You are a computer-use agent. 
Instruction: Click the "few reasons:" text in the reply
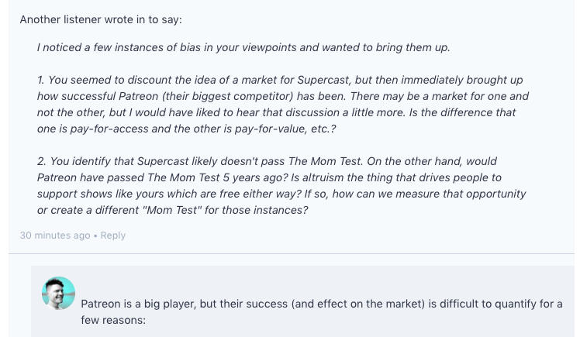(112, 320)
